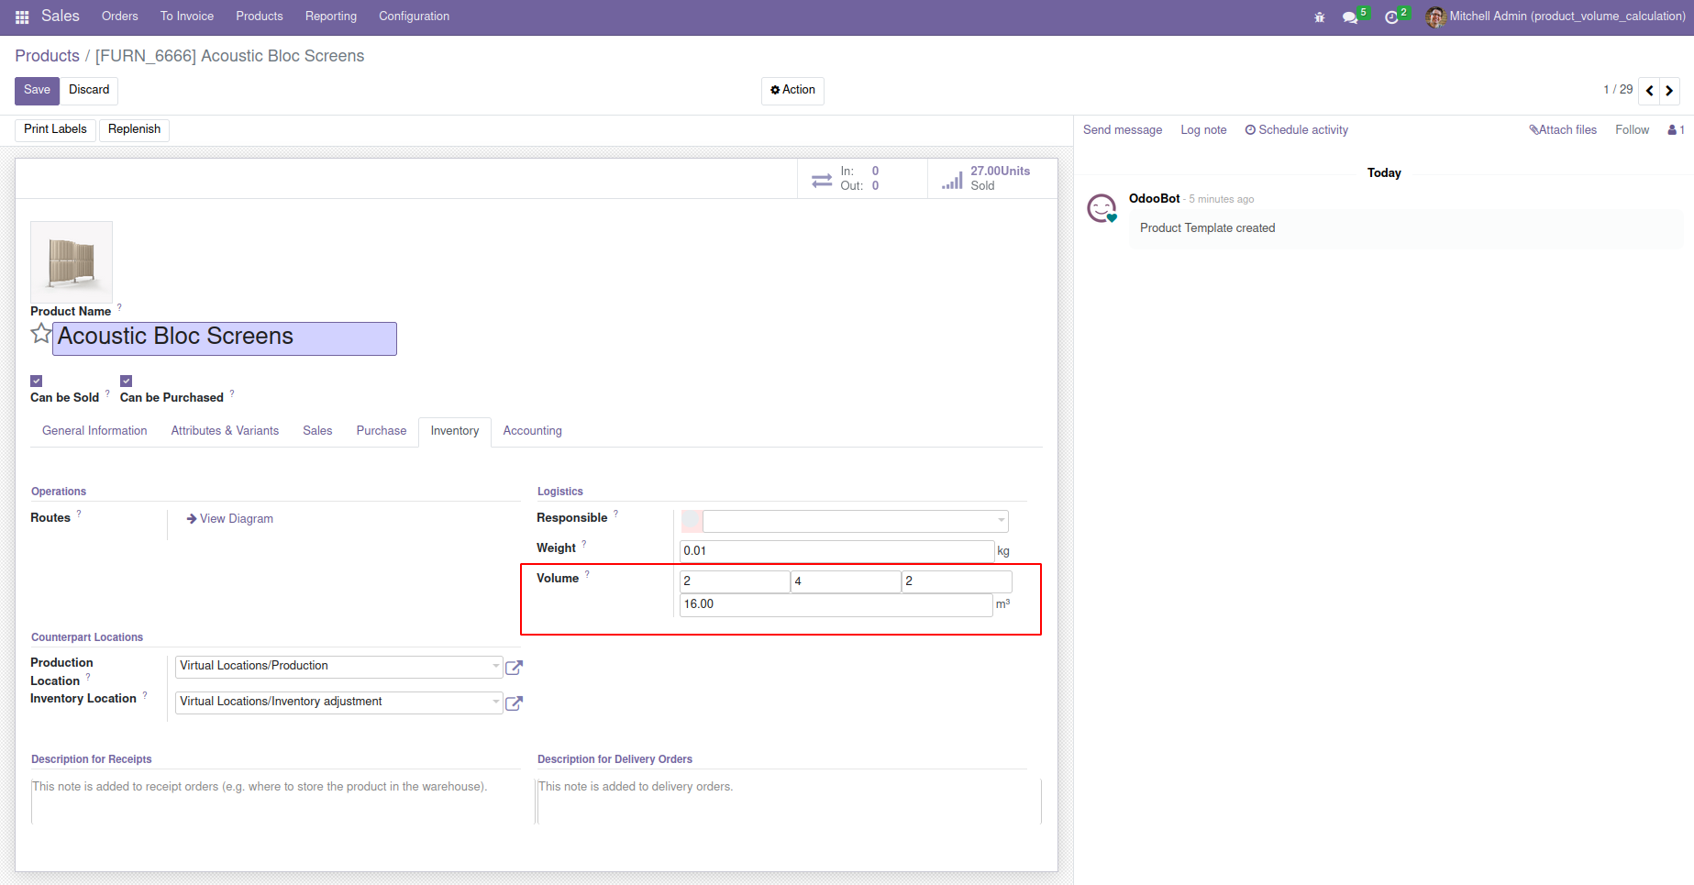Open Mitchell Admin user menu

tap(1556, 17)
